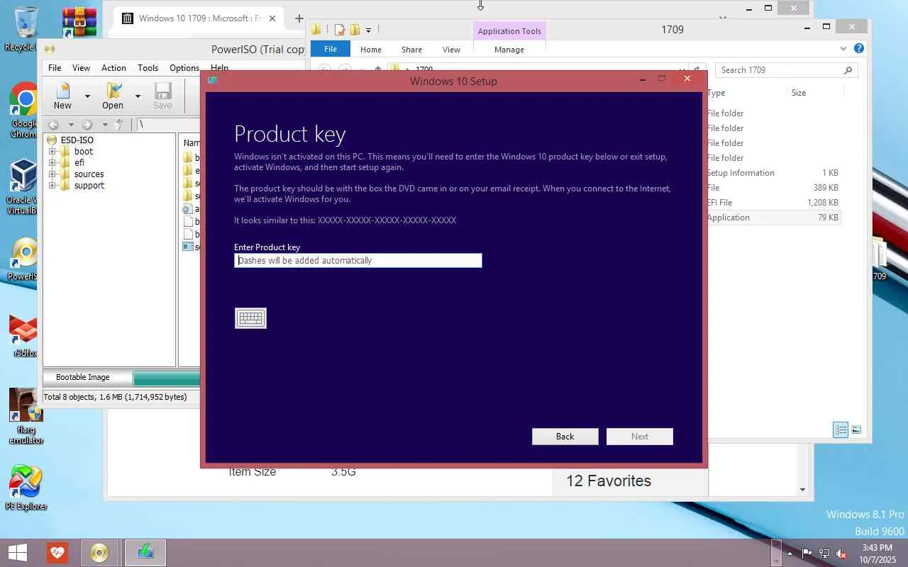This screenshot has height=567, width=908.
Task: Open the File menu in PowerISO
Action: [55, 68]
